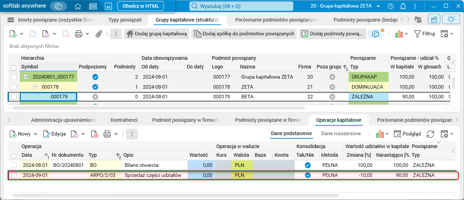Open grid settings dropdown in upper toolbar
Viewport: 464px width, 200px height.
coord(447,34)
